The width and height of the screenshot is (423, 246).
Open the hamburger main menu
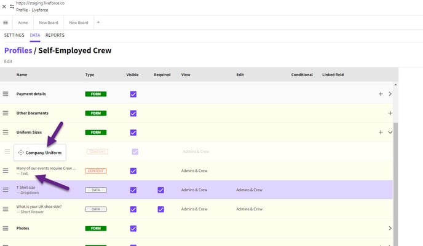(x=6, y=23)
